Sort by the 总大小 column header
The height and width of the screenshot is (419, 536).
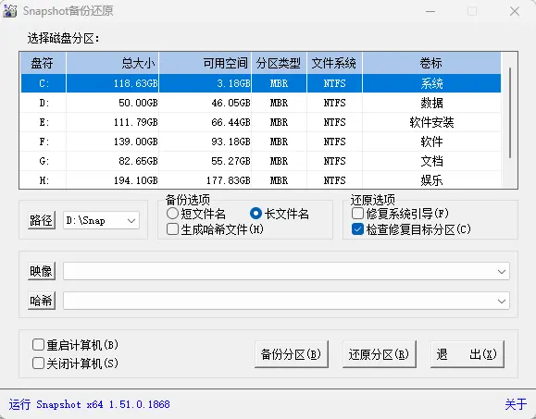coord(112,63)
